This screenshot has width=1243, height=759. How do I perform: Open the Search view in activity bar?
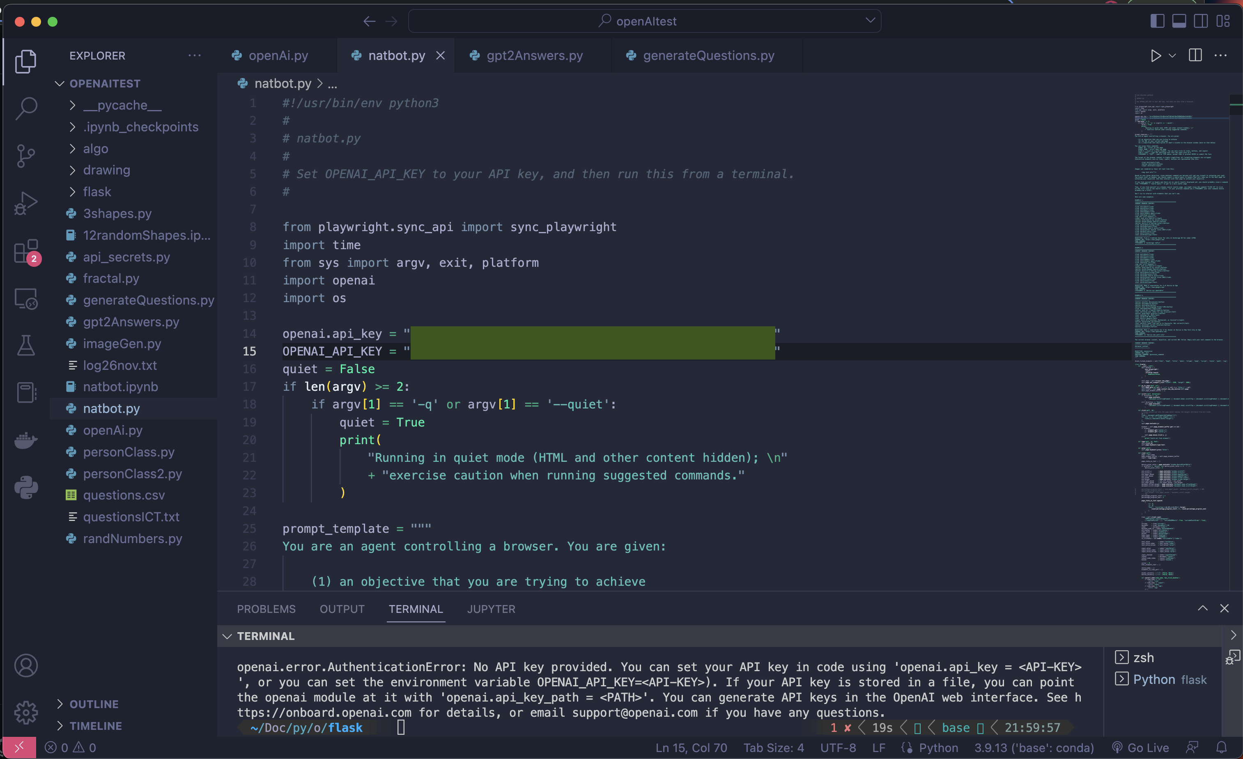(x=26, y=108)
